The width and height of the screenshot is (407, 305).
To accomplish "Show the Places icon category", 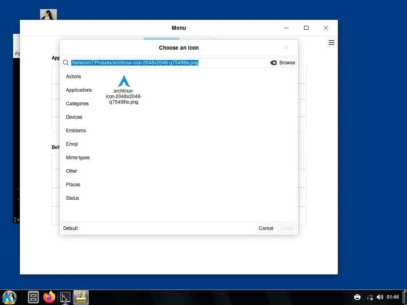I will 73,184.
